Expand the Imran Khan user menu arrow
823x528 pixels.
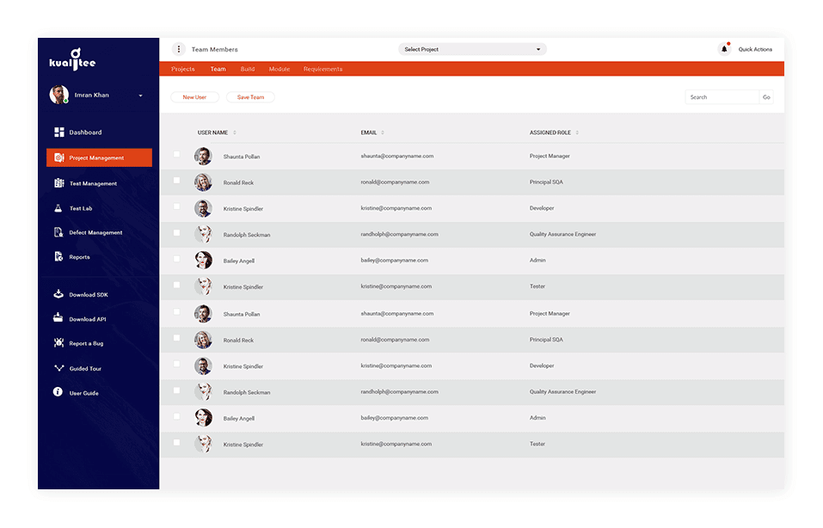(x=140, y=95)
